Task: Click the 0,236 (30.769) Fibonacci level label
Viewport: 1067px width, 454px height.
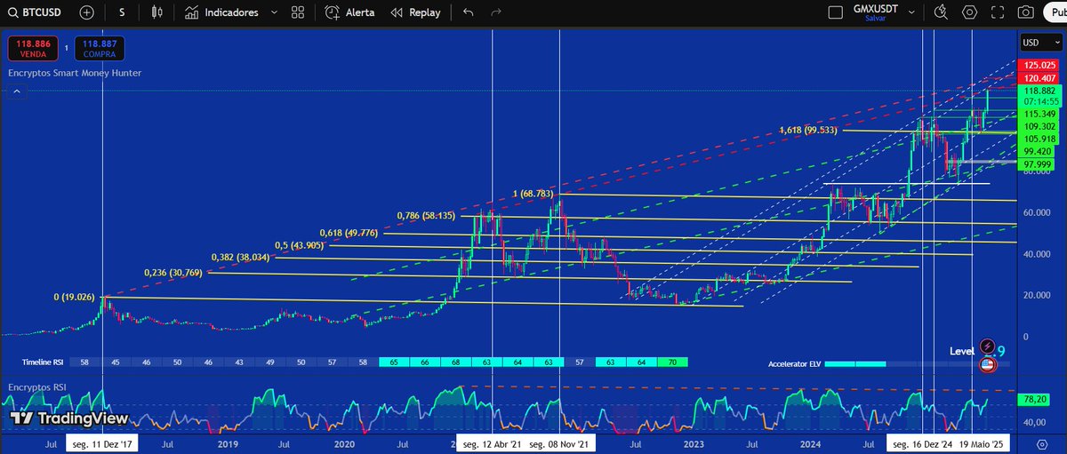Action: [173, 272]
